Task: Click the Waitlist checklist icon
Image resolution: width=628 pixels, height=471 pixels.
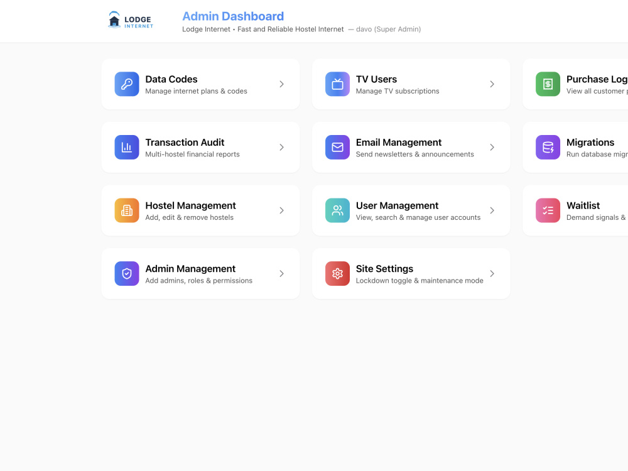Action: coord(548,210)
